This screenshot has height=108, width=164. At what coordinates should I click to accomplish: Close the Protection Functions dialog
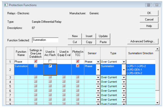click(x=157, y=5)
